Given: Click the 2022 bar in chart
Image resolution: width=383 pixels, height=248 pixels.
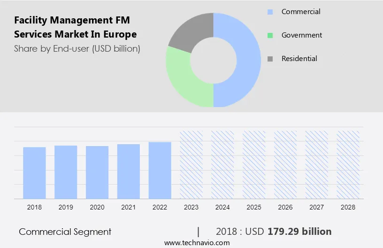Looking at the screenshot, I should (160, 170).
